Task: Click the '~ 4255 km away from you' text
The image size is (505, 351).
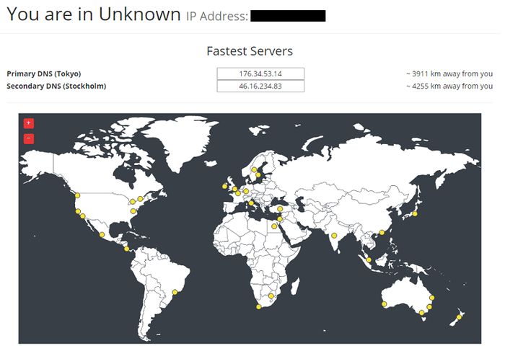Action: coord(449,86)
